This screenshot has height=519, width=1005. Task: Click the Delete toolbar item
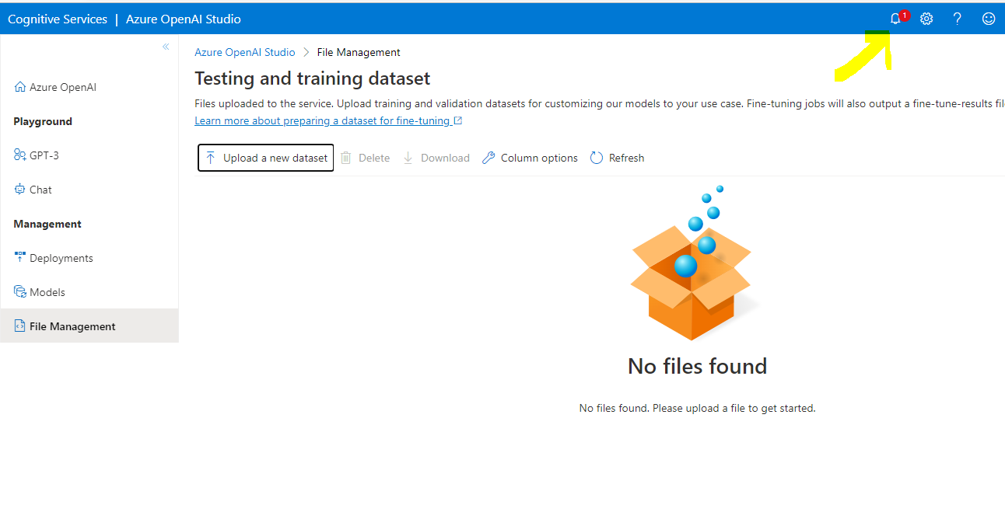365,157
